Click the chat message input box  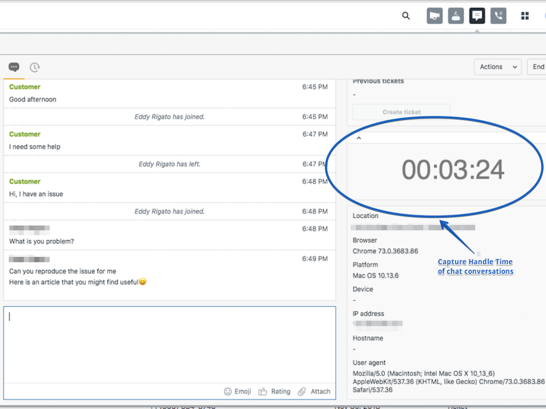(170, 345)
